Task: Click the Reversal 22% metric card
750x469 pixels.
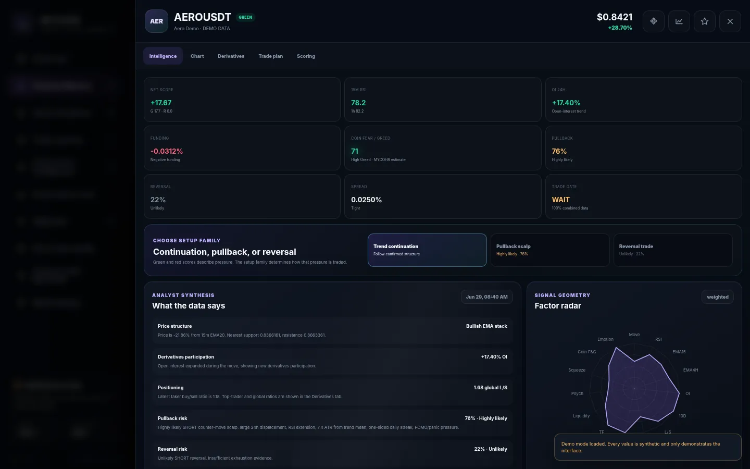Action: [x=242, y=196]
